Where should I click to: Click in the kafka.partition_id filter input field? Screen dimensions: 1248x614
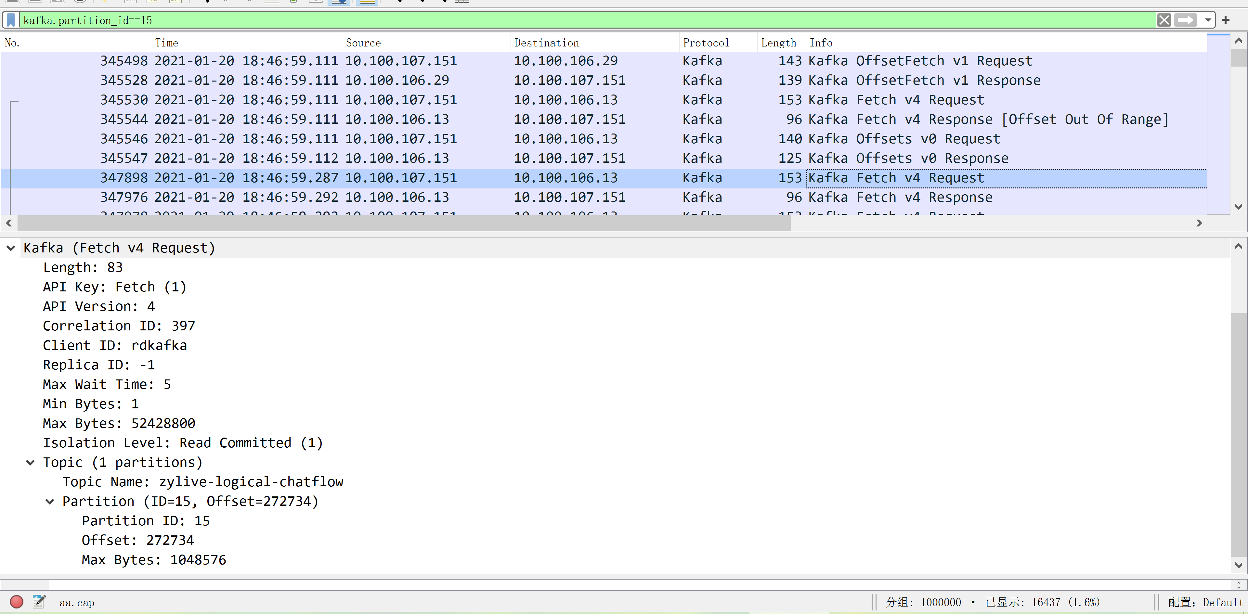(581, 20)
